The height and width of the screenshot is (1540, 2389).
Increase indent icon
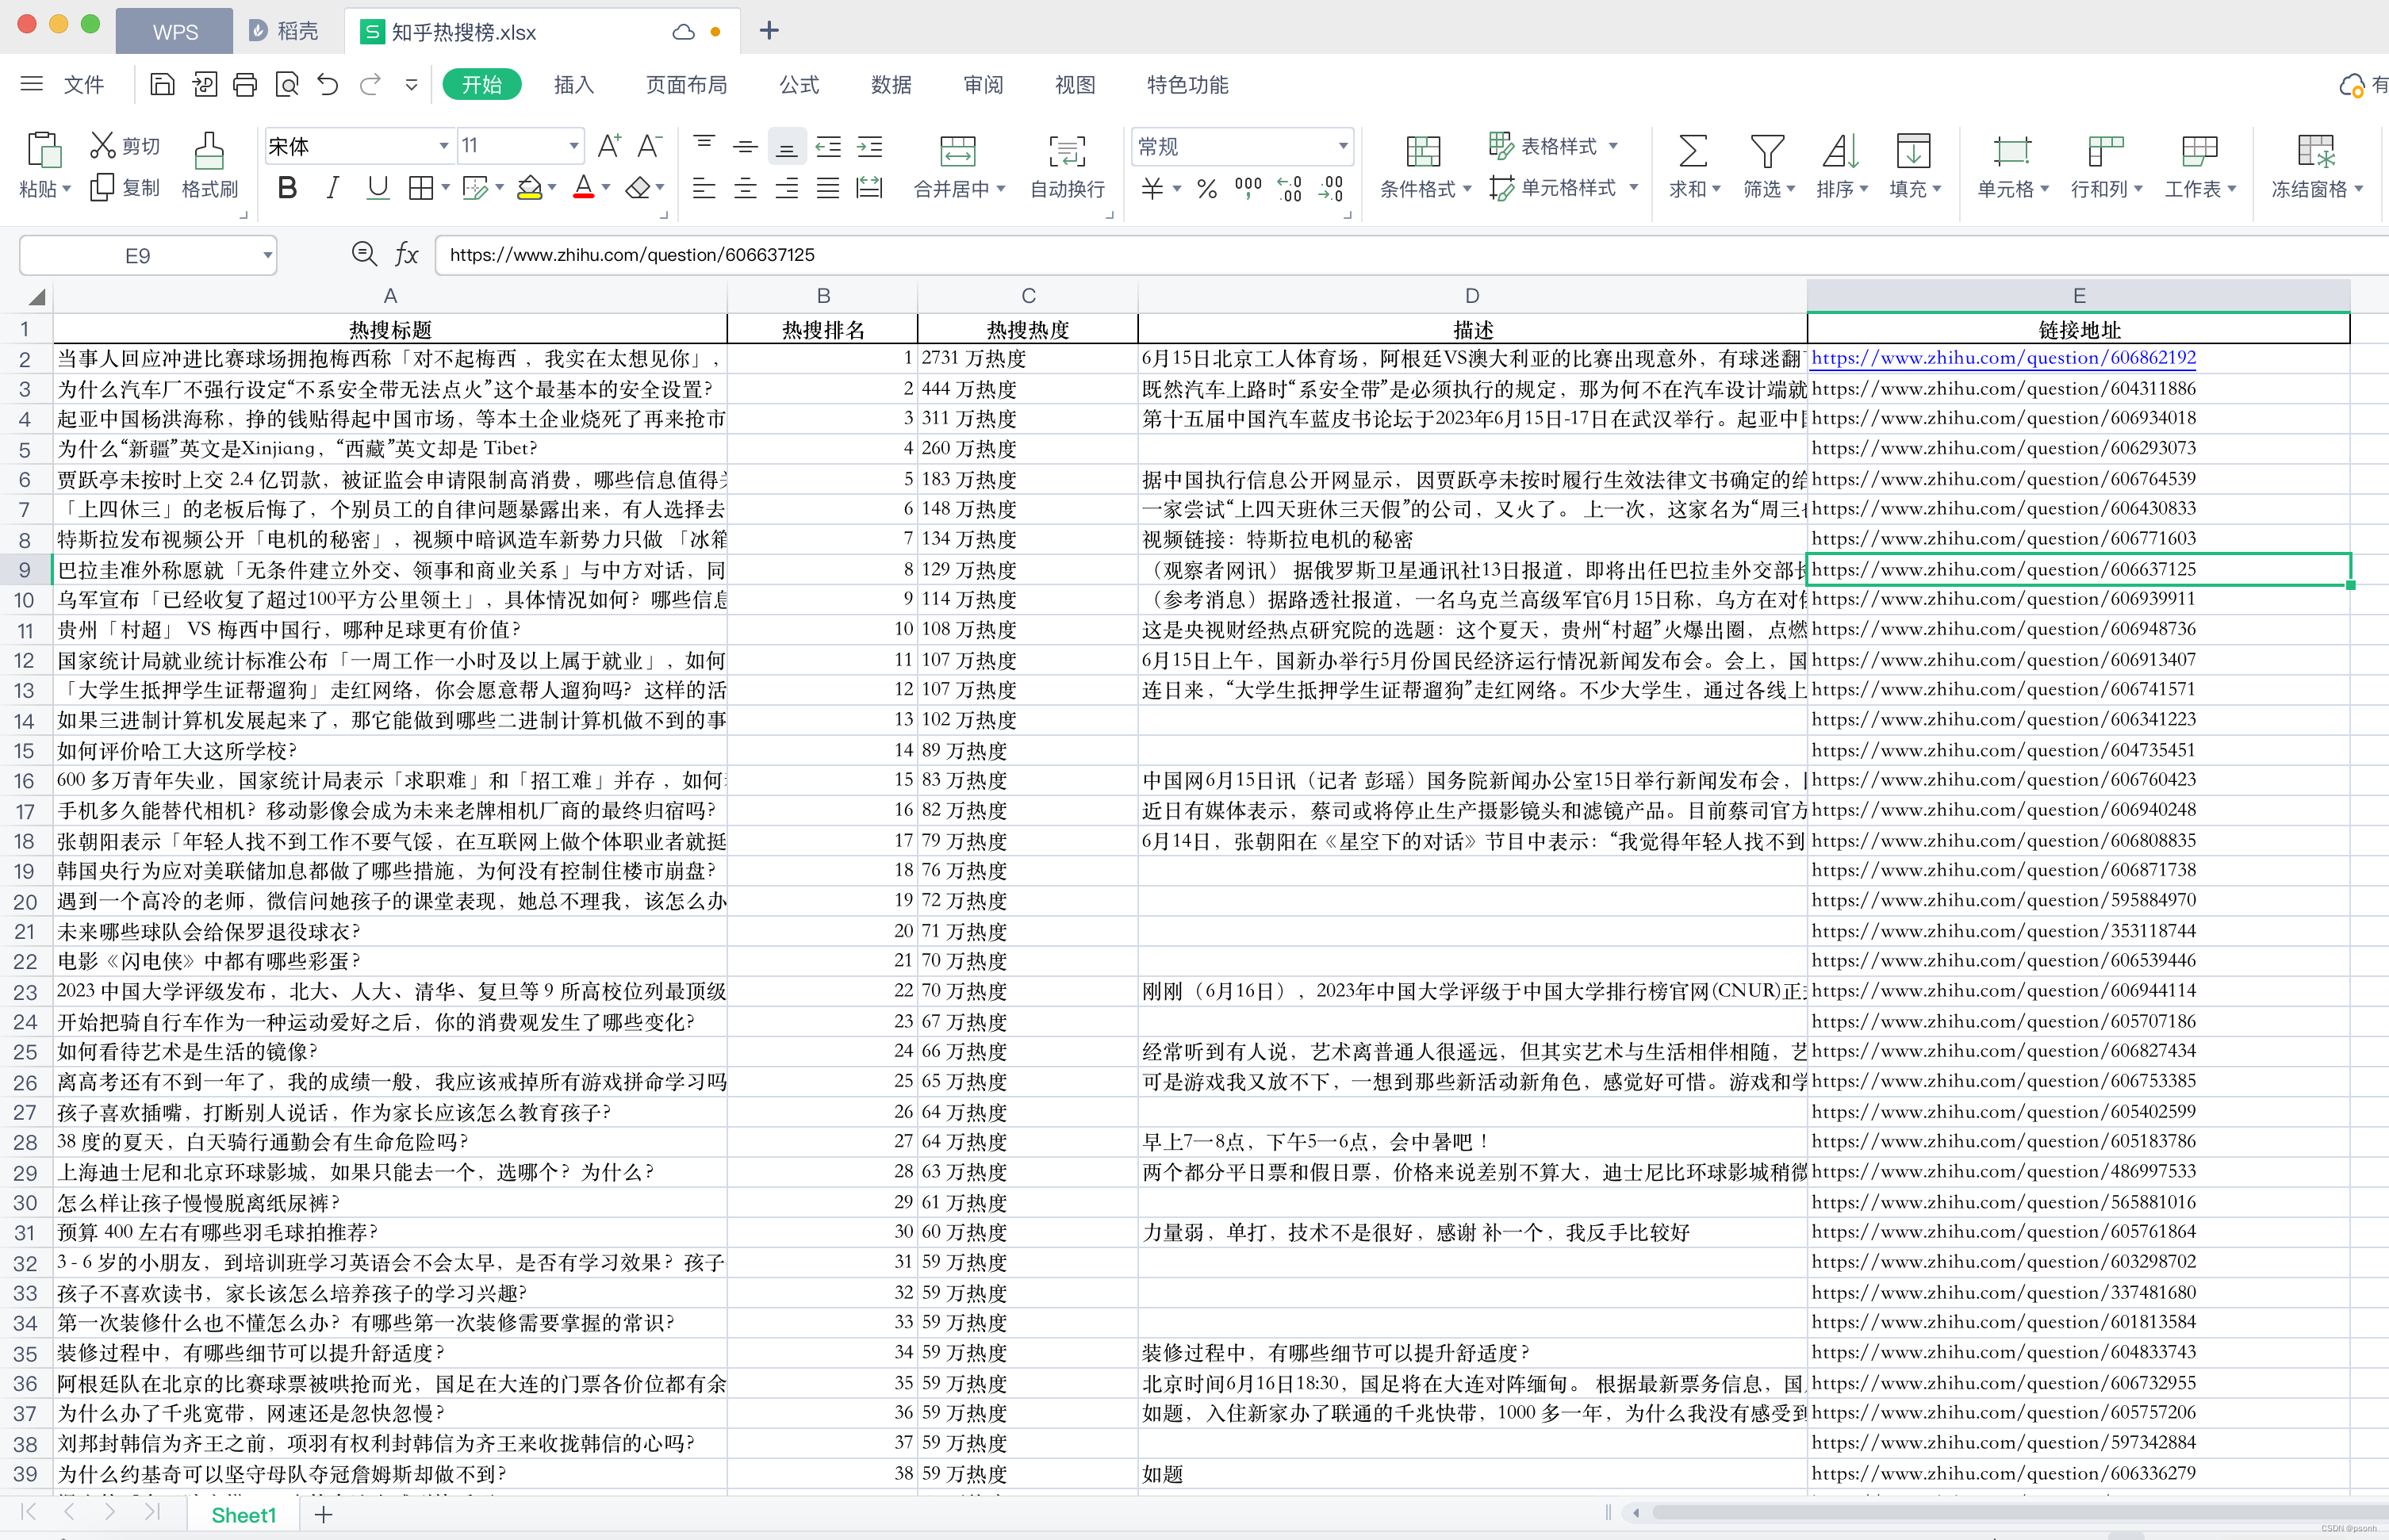870,147
